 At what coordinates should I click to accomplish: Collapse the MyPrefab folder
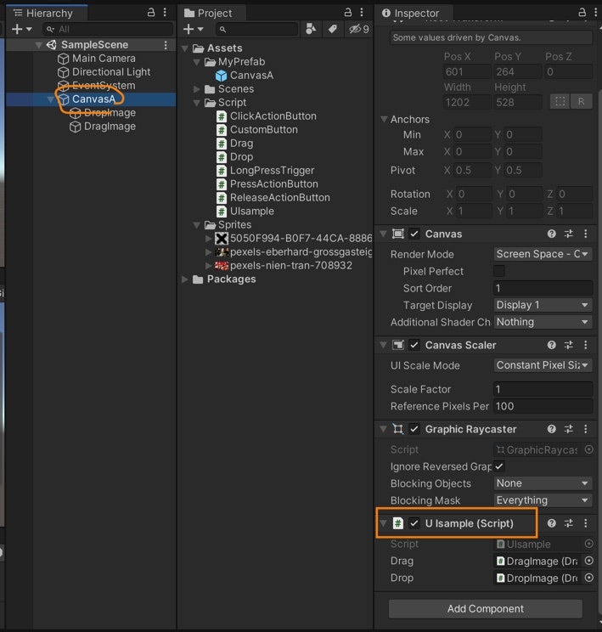click(197, 62)
